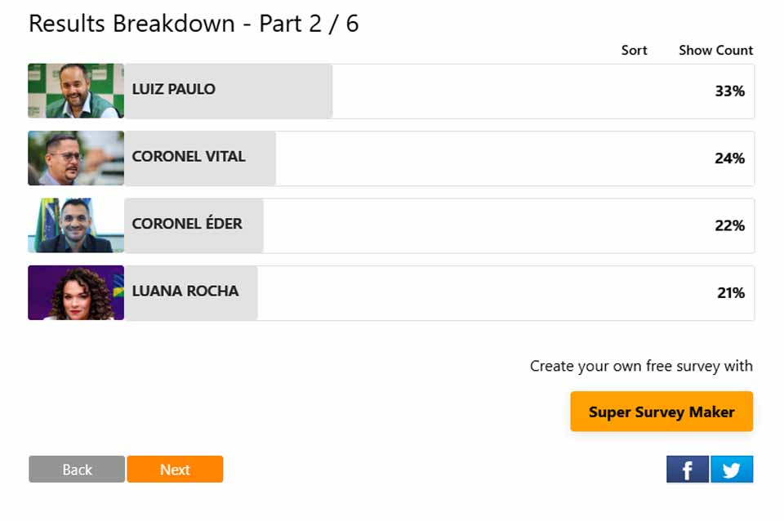Click the photo beside CORONEL VITAL
Viewport: 784px width, 521px height.
coord(76,158)
